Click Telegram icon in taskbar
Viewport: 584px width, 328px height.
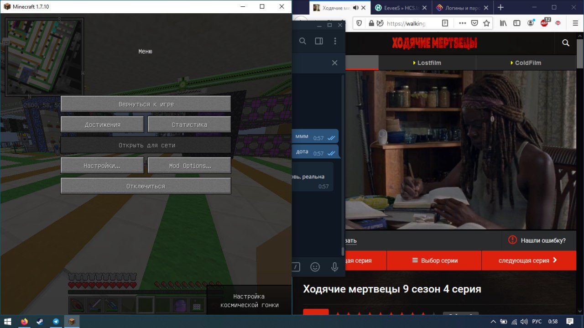pos(56,321)
